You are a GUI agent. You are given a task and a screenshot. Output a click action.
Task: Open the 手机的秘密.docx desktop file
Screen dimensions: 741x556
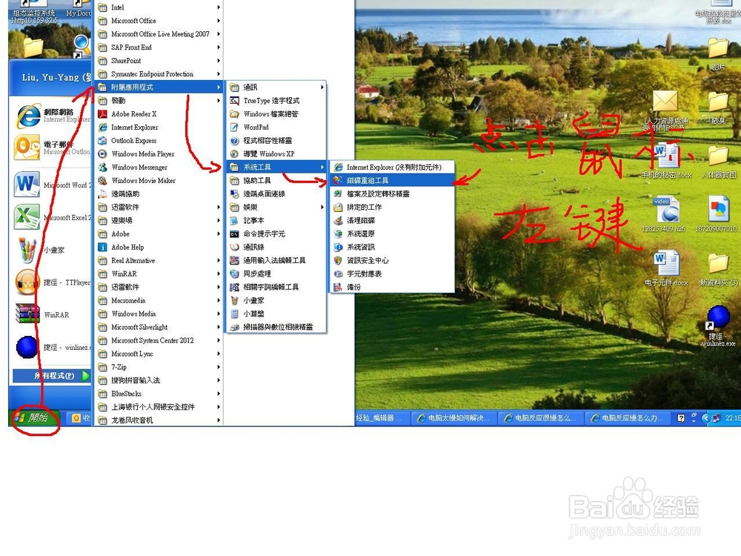coord(666,162)
